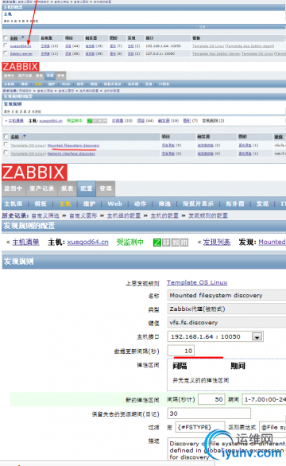This screenshot has width=286, height=466.
Task: Go to 动作 in the large submenu
Action: pos(140,204)
